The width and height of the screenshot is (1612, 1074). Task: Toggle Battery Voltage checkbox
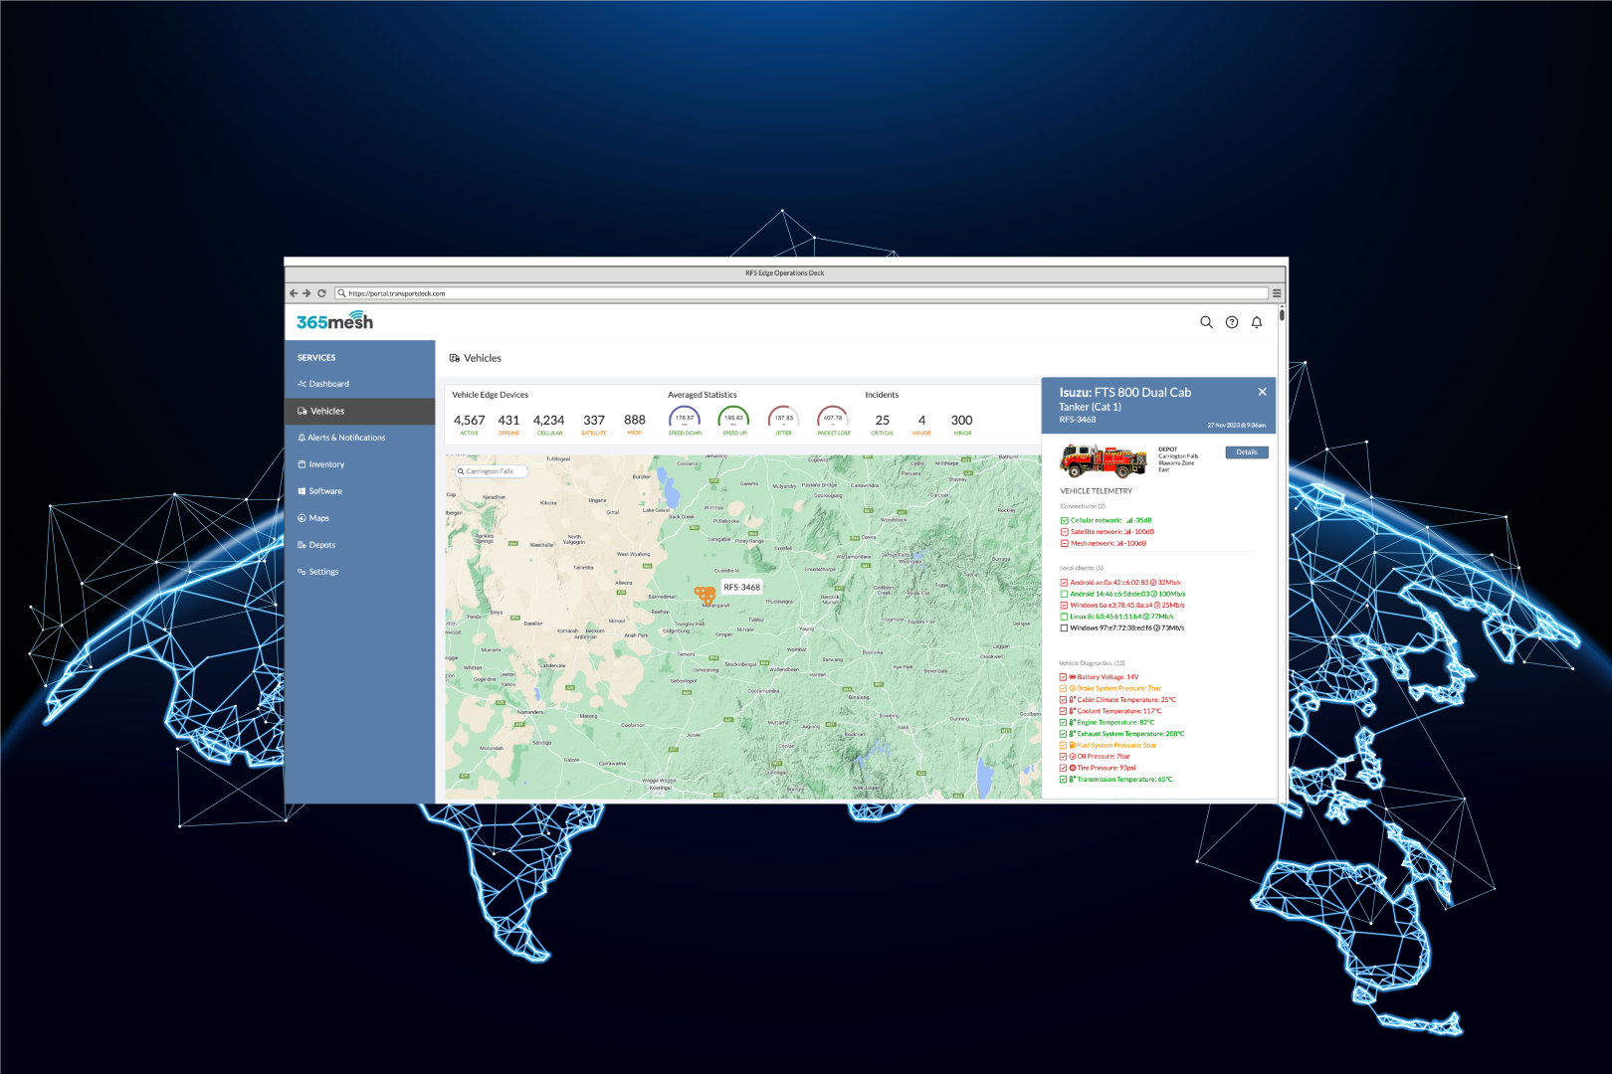(x=1063, y=677)
